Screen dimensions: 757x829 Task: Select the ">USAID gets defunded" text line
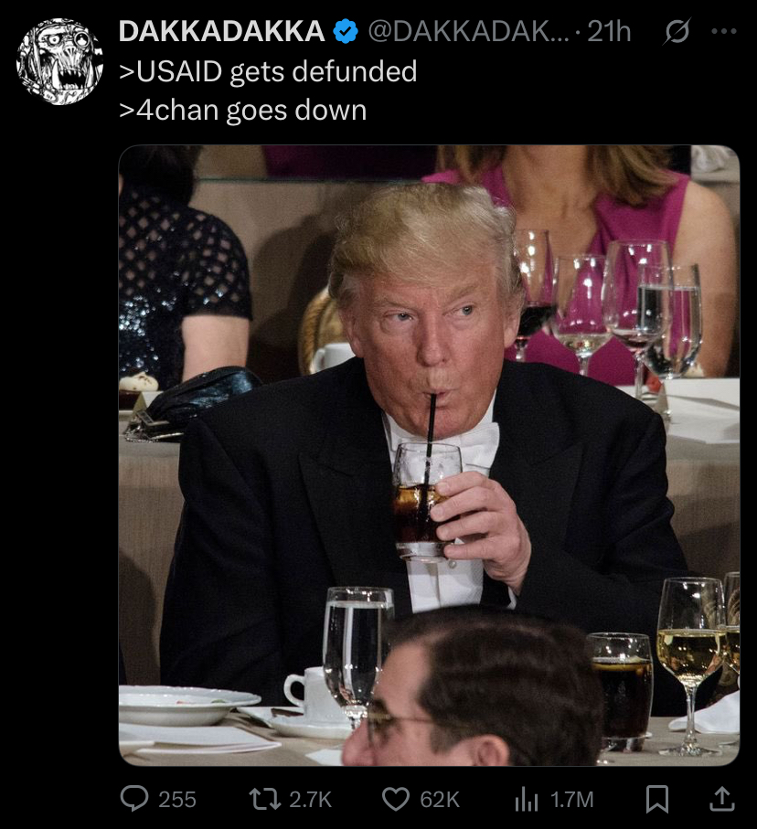point(268,71)
